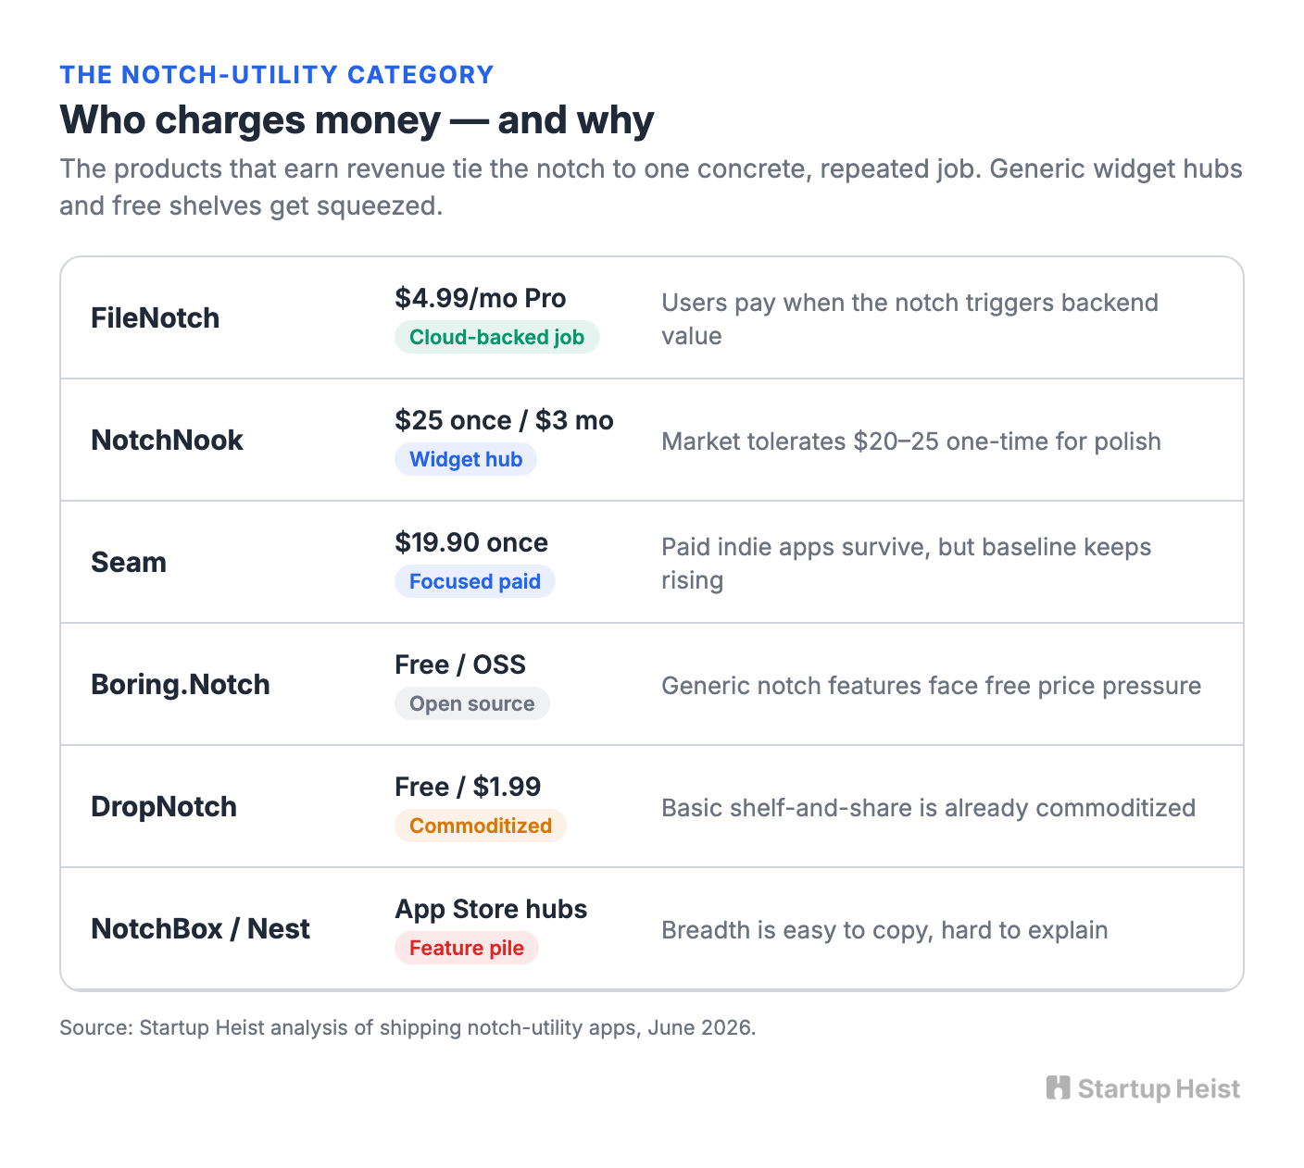Select the Seam product name
Viewport: 1304px width, 1168px height.
pyautogui.click(x=129, y=562)
